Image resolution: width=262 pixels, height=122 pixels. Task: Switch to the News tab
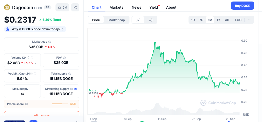[x=136, y=7]
